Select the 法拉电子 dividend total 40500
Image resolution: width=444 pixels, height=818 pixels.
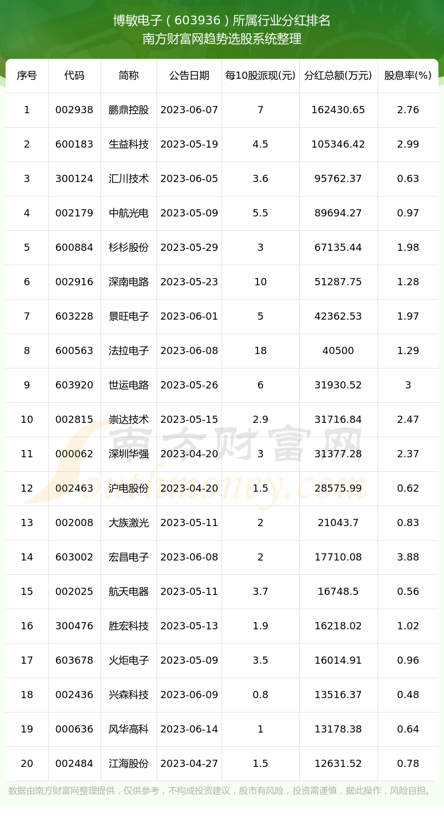[x=338, y=351]
